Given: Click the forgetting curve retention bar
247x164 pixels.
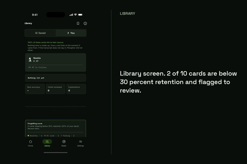Looking at the screenshot, I should (x=55, y=132).
